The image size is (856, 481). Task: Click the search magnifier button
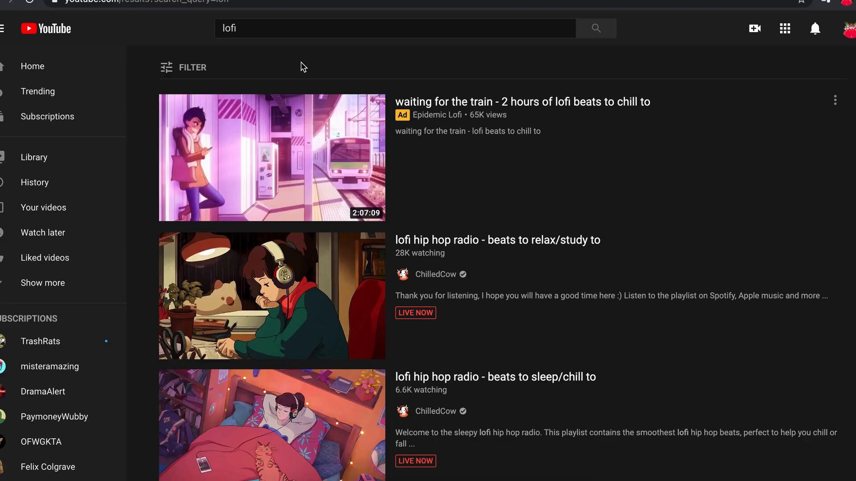point(596,29)
